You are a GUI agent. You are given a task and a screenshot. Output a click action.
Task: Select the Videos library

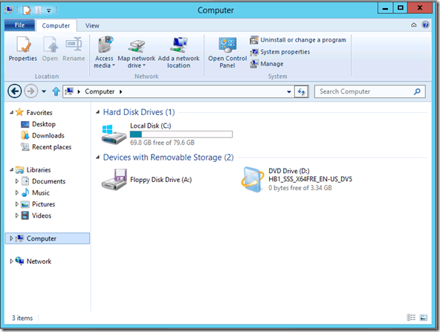point(42,215)
